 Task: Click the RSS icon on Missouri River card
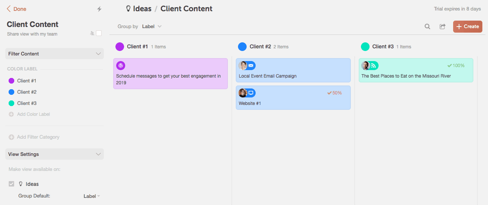374,66
